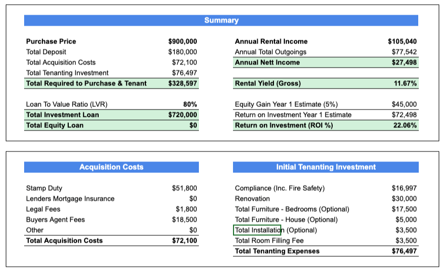Click Total Acquisition Costs label in Summary section
Image resolution: width=445 pixels, height=272 pixels.
(61, 62)
